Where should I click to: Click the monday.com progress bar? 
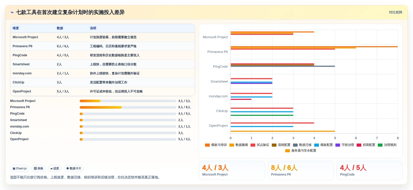pos(128,126)
